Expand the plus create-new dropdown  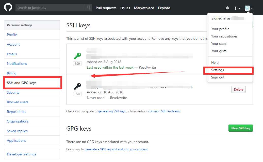pyautogui.click(x=237, y=8)
